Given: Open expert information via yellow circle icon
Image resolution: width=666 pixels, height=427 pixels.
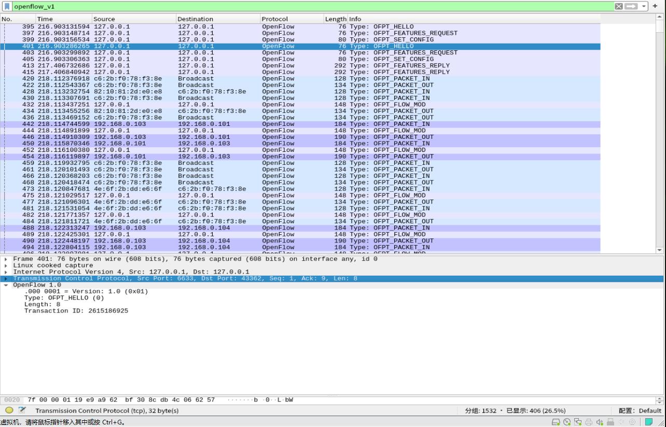Looking at the screenshot, I should [8, 410].
